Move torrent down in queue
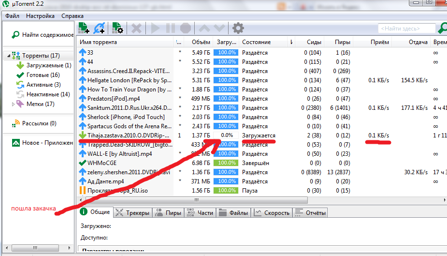This screenshot has width=447, height=256. pos(219,28)
